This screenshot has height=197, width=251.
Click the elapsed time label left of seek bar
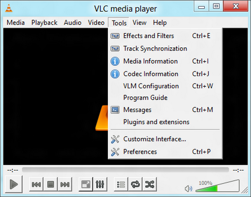pos(13,170)
